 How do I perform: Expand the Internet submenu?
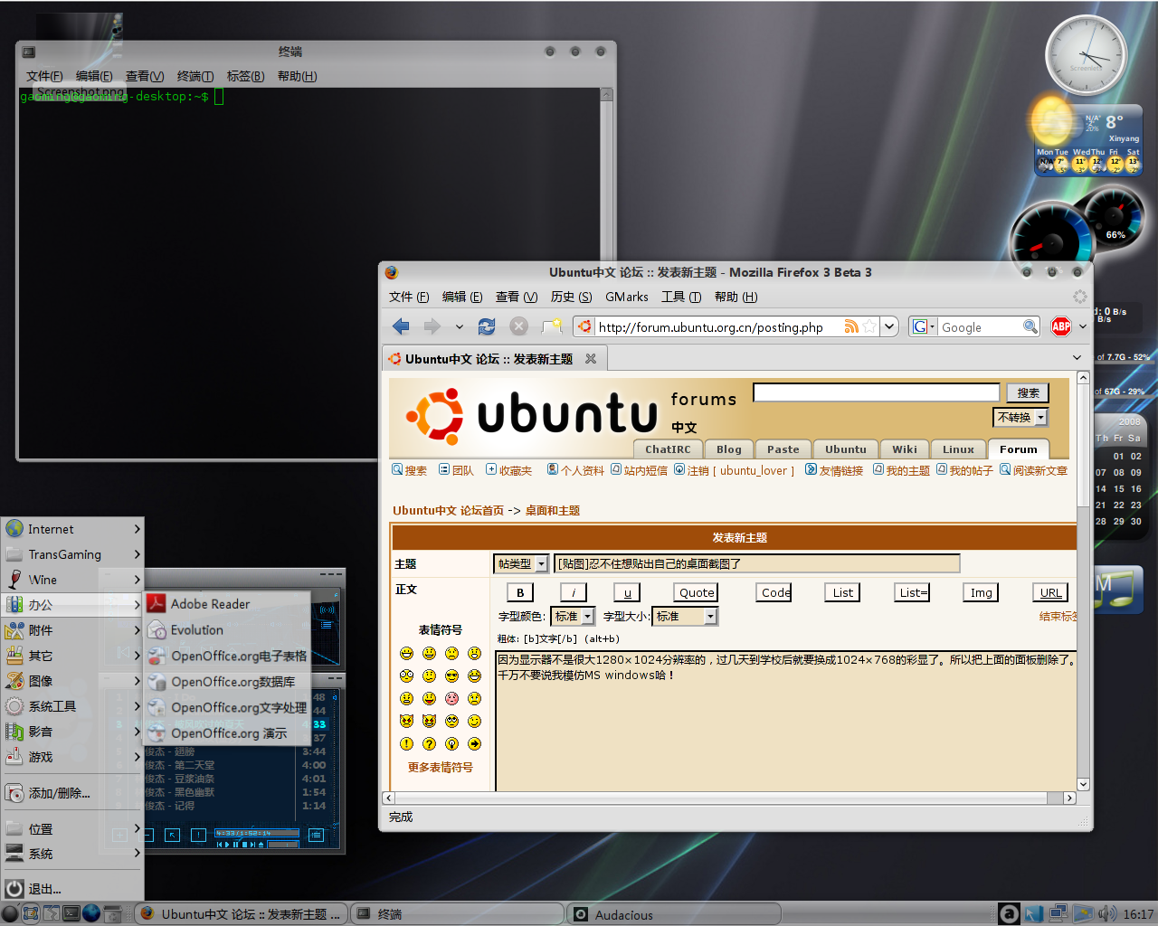pos(72,529)
